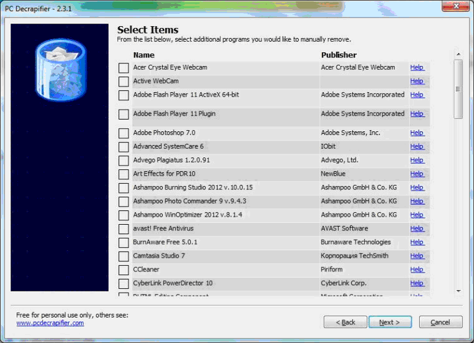This screenshot has height=343, width=474.
Task: Click Camtasia Studio 7 program name
Action: click(x=159, y=256)
